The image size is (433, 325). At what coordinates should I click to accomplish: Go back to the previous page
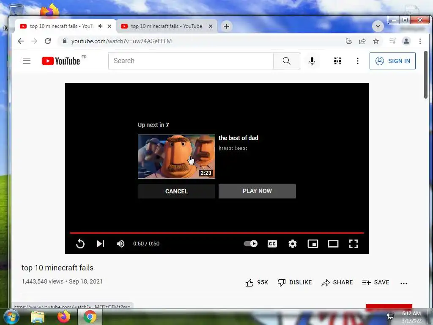pos(21,41)
